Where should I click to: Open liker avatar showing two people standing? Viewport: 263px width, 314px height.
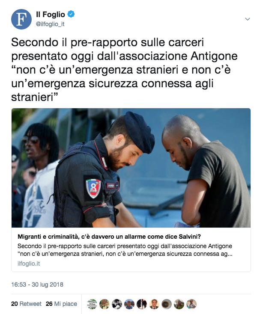142,304
